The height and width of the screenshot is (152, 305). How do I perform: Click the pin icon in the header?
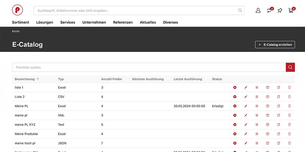[x=280, y=11]
